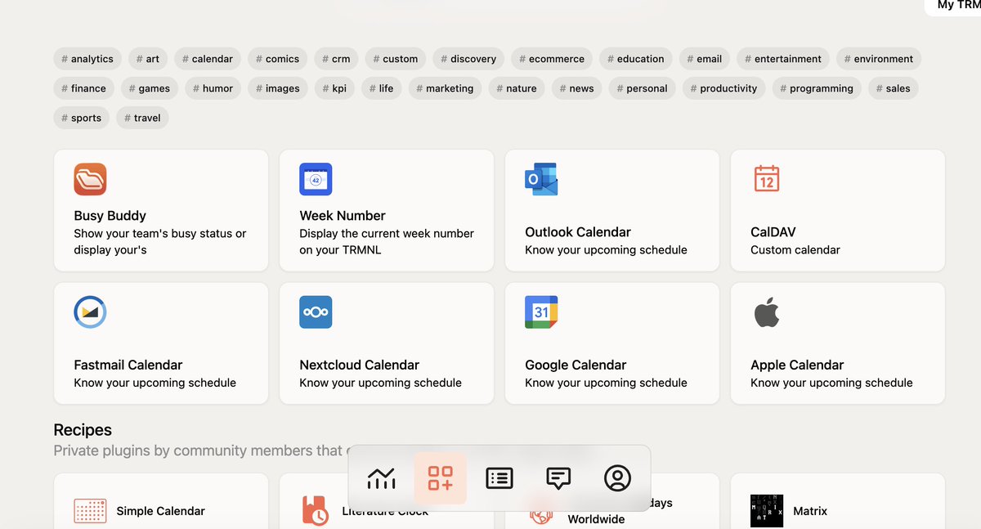The height and width of the screenshot is (529, 981).
Task: Open the Apple Calendar plugin title
Action: pyautogui.click(x=797, y=365)
